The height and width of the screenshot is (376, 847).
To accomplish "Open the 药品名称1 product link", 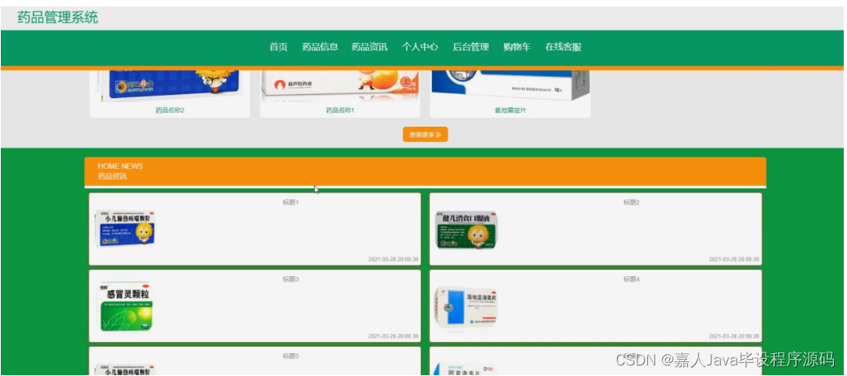I will pos(339,110).
